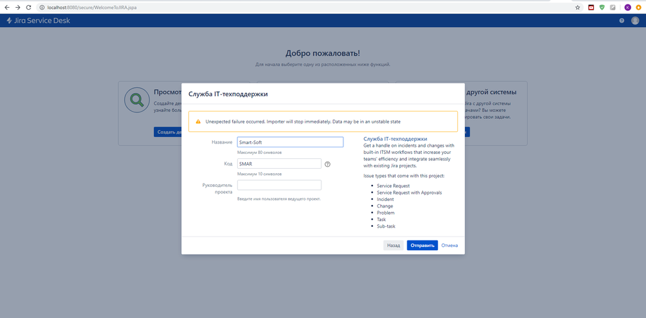Click the Максимум 80 символов hint
Image resolution: width=646 pixels, height=318 pixels.
pos(259,153)
